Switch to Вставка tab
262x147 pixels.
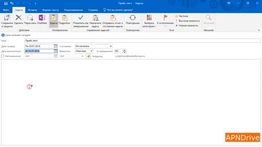point(32,10)
